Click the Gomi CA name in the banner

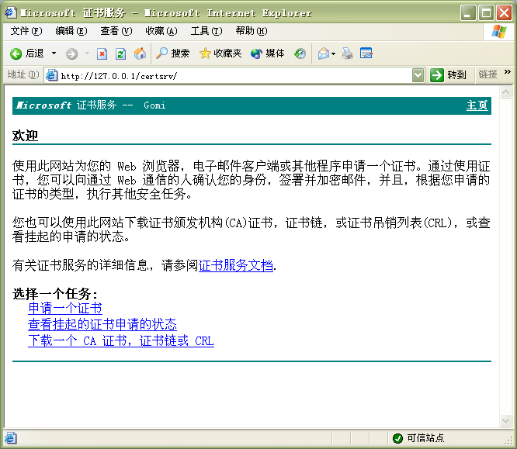point(154,105)
